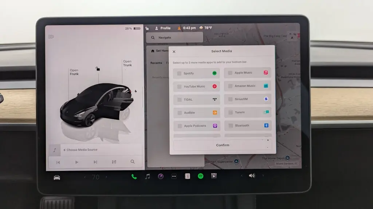This screenshot has height=209, width=373.
Task: Check the Amazon Music checkbox
Action: pos(230,86)
